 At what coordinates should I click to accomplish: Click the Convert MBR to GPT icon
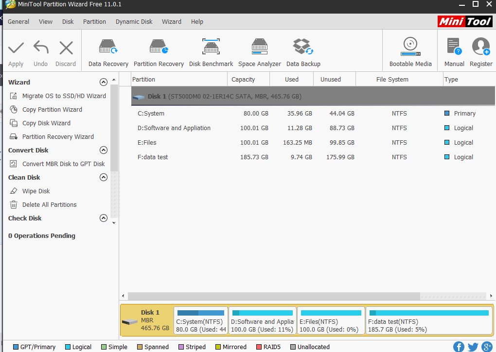tap(13, 164)
